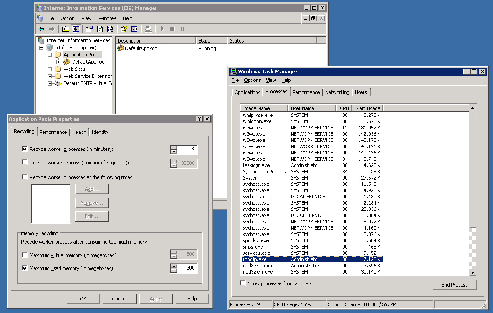Click the process list vertical scrollbar thumb
Screen dimensions: 493x313
[472, 170]
